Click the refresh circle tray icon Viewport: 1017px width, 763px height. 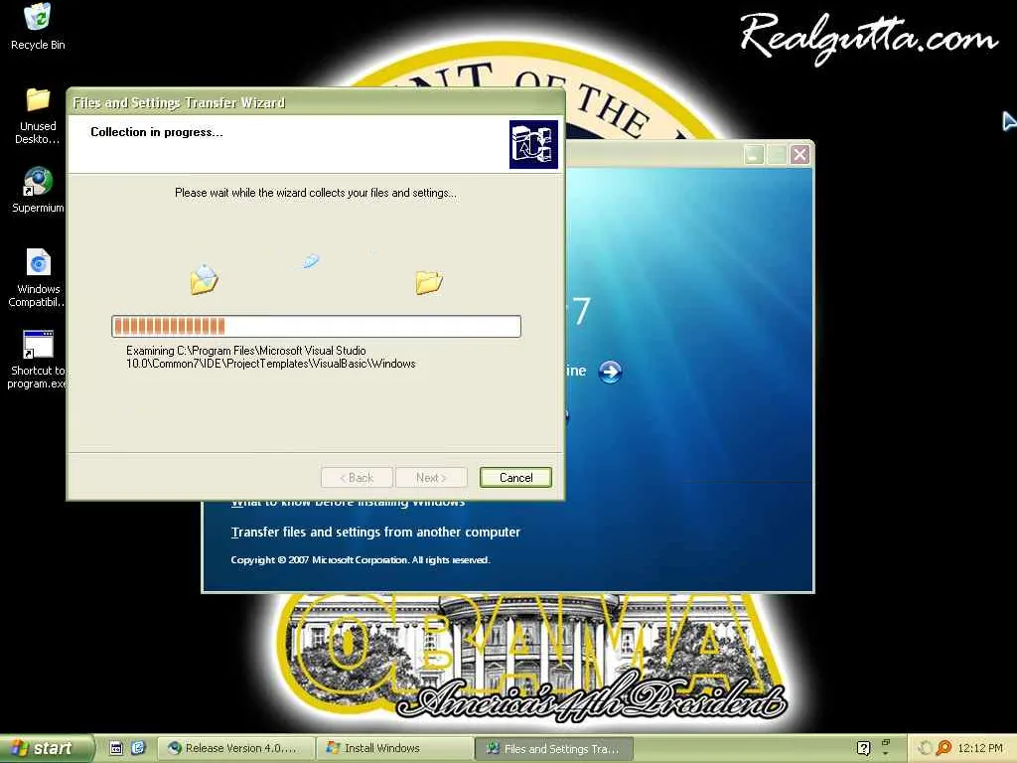pyautogui.click(x=925, y=748)
